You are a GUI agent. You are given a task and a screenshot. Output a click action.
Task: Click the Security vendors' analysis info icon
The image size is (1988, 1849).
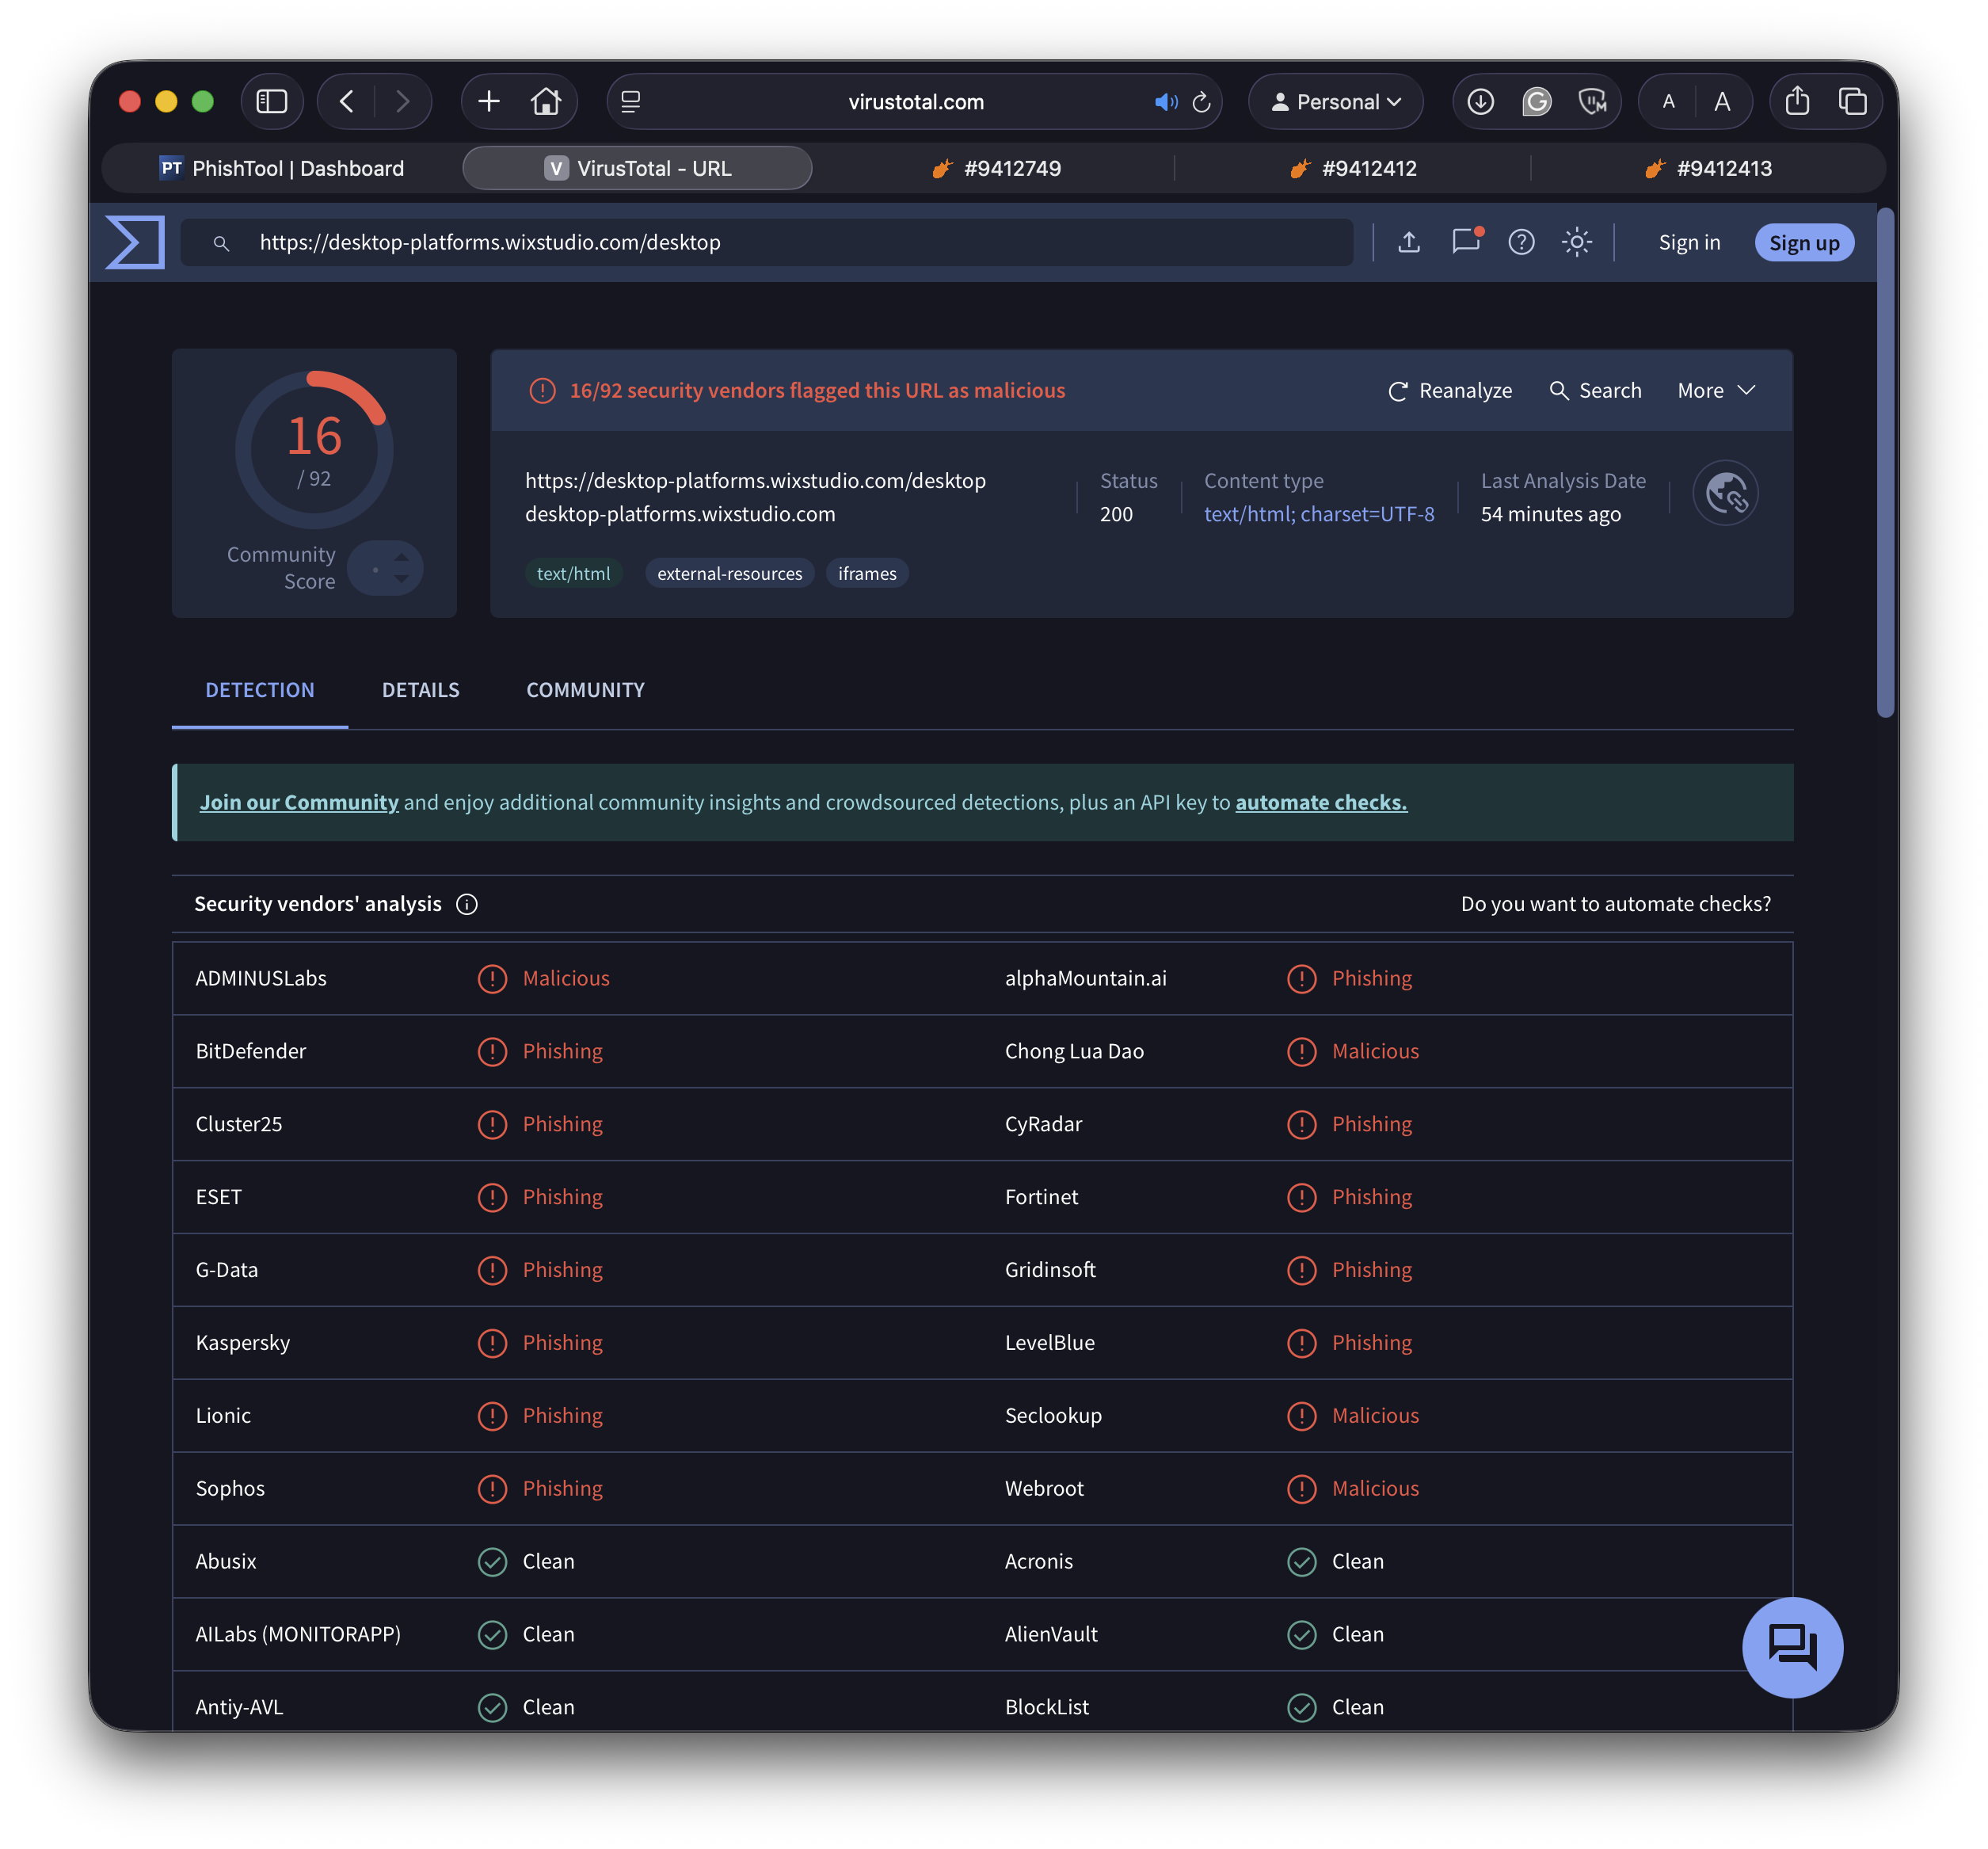[467, 904]
